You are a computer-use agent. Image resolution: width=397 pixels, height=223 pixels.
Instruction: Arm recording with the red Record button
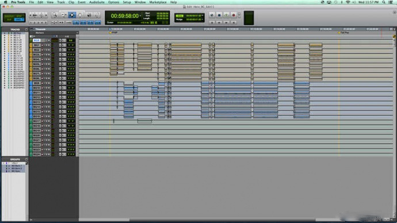click(234, 15)
